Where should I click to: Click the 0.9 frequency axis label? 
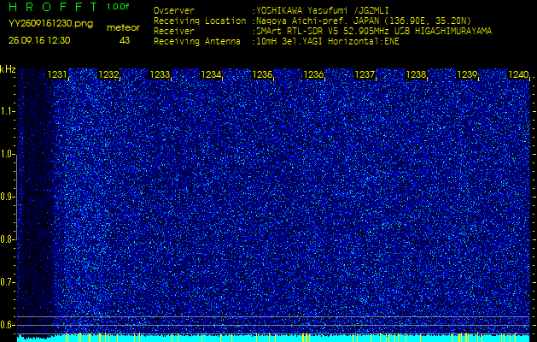click(7, 197)
